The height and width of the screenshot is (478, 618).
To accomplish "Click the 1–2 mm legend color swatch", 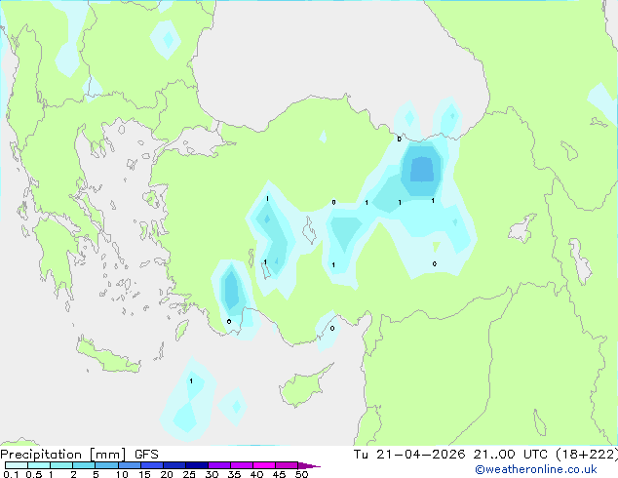I will pyautogui.click(x=61, y=465).
